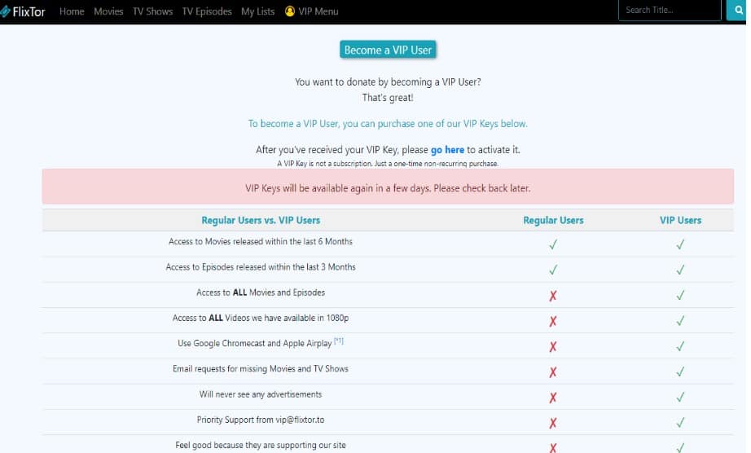Click red X for Chromecast and Airplay row

click(x=553, y=346)
